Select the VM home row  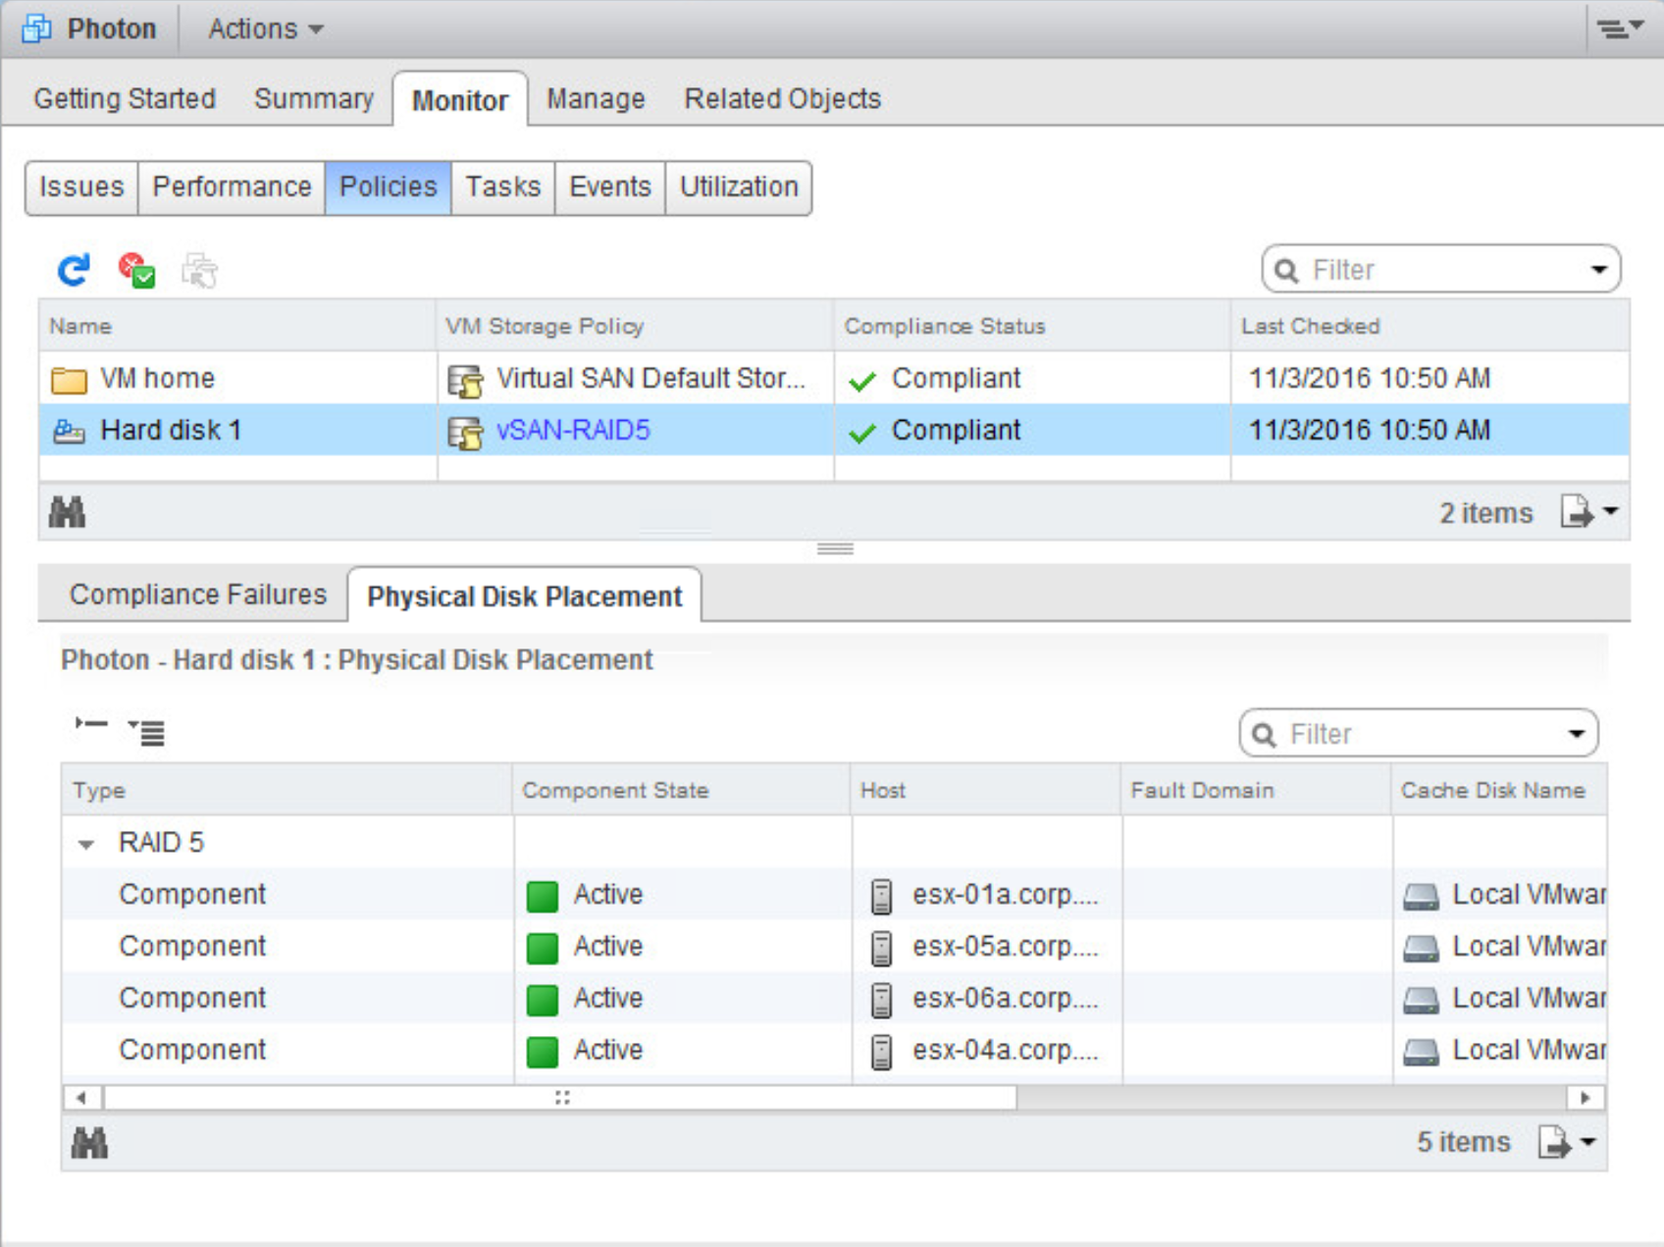coord(157,379)
